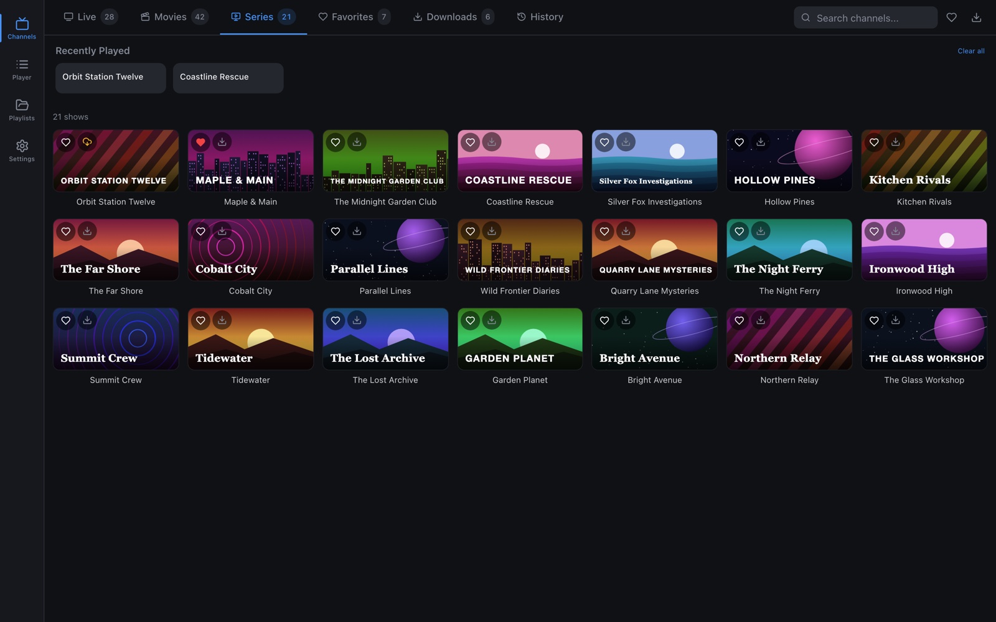Favorite Kitchen Rivals with heart
Image resolution: width=996 pixels, height=622 pixels.
[x=874, y=142]
